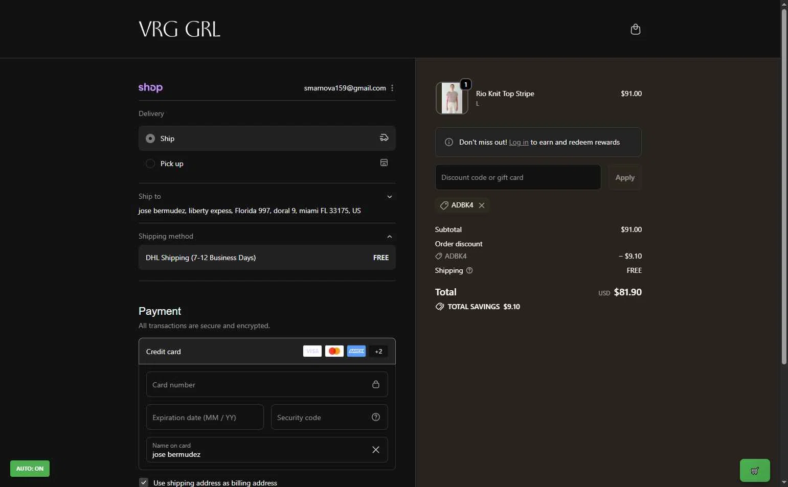Click the Shop Pay logo
Viewport: 788px width, 487px height.
pos(150,87)
